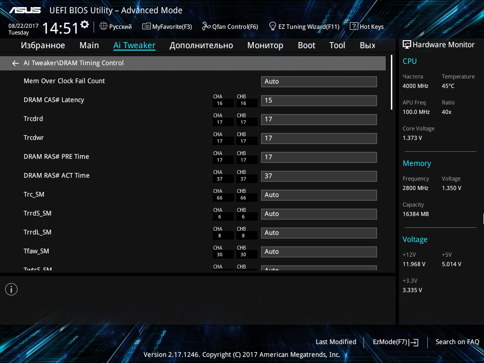The width and height of the screenshot is (484, 363).
Task: Edit DRAM RAS# ACT Time field
Action: pos(319,176)
